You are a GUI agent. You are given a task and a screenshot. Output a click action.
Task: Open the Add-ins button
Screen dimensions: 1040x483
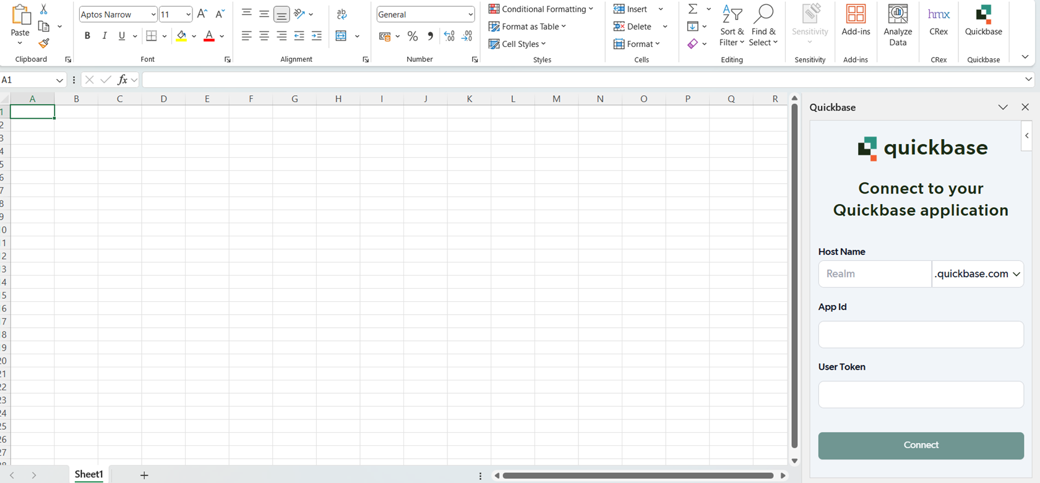[856, 20]
